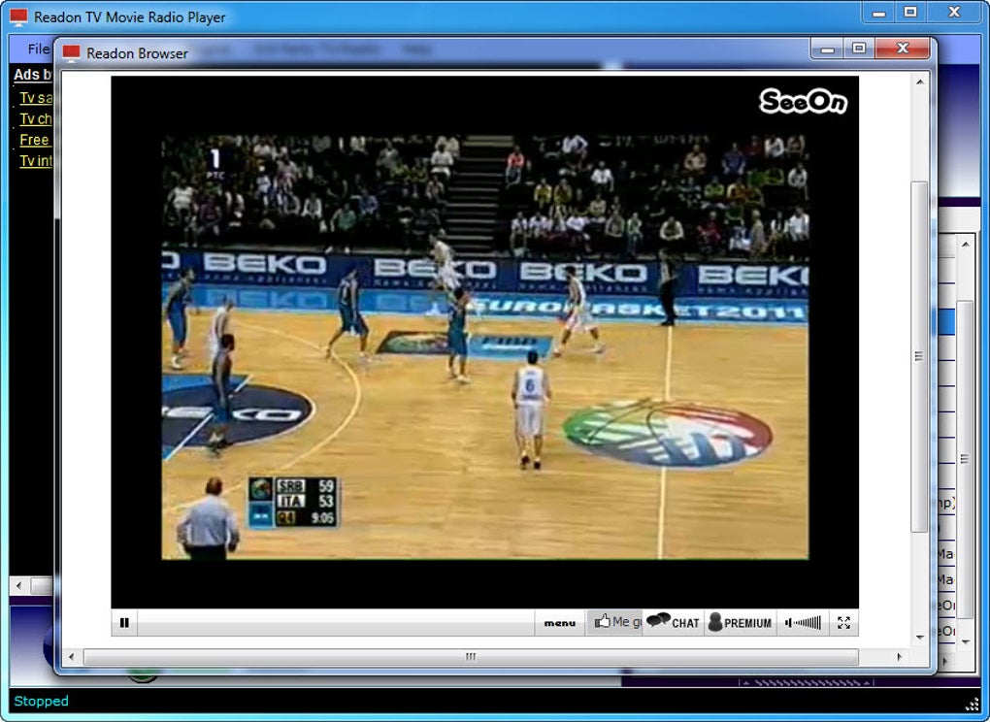Click the thumbs-up like icon

click(602, 622)
